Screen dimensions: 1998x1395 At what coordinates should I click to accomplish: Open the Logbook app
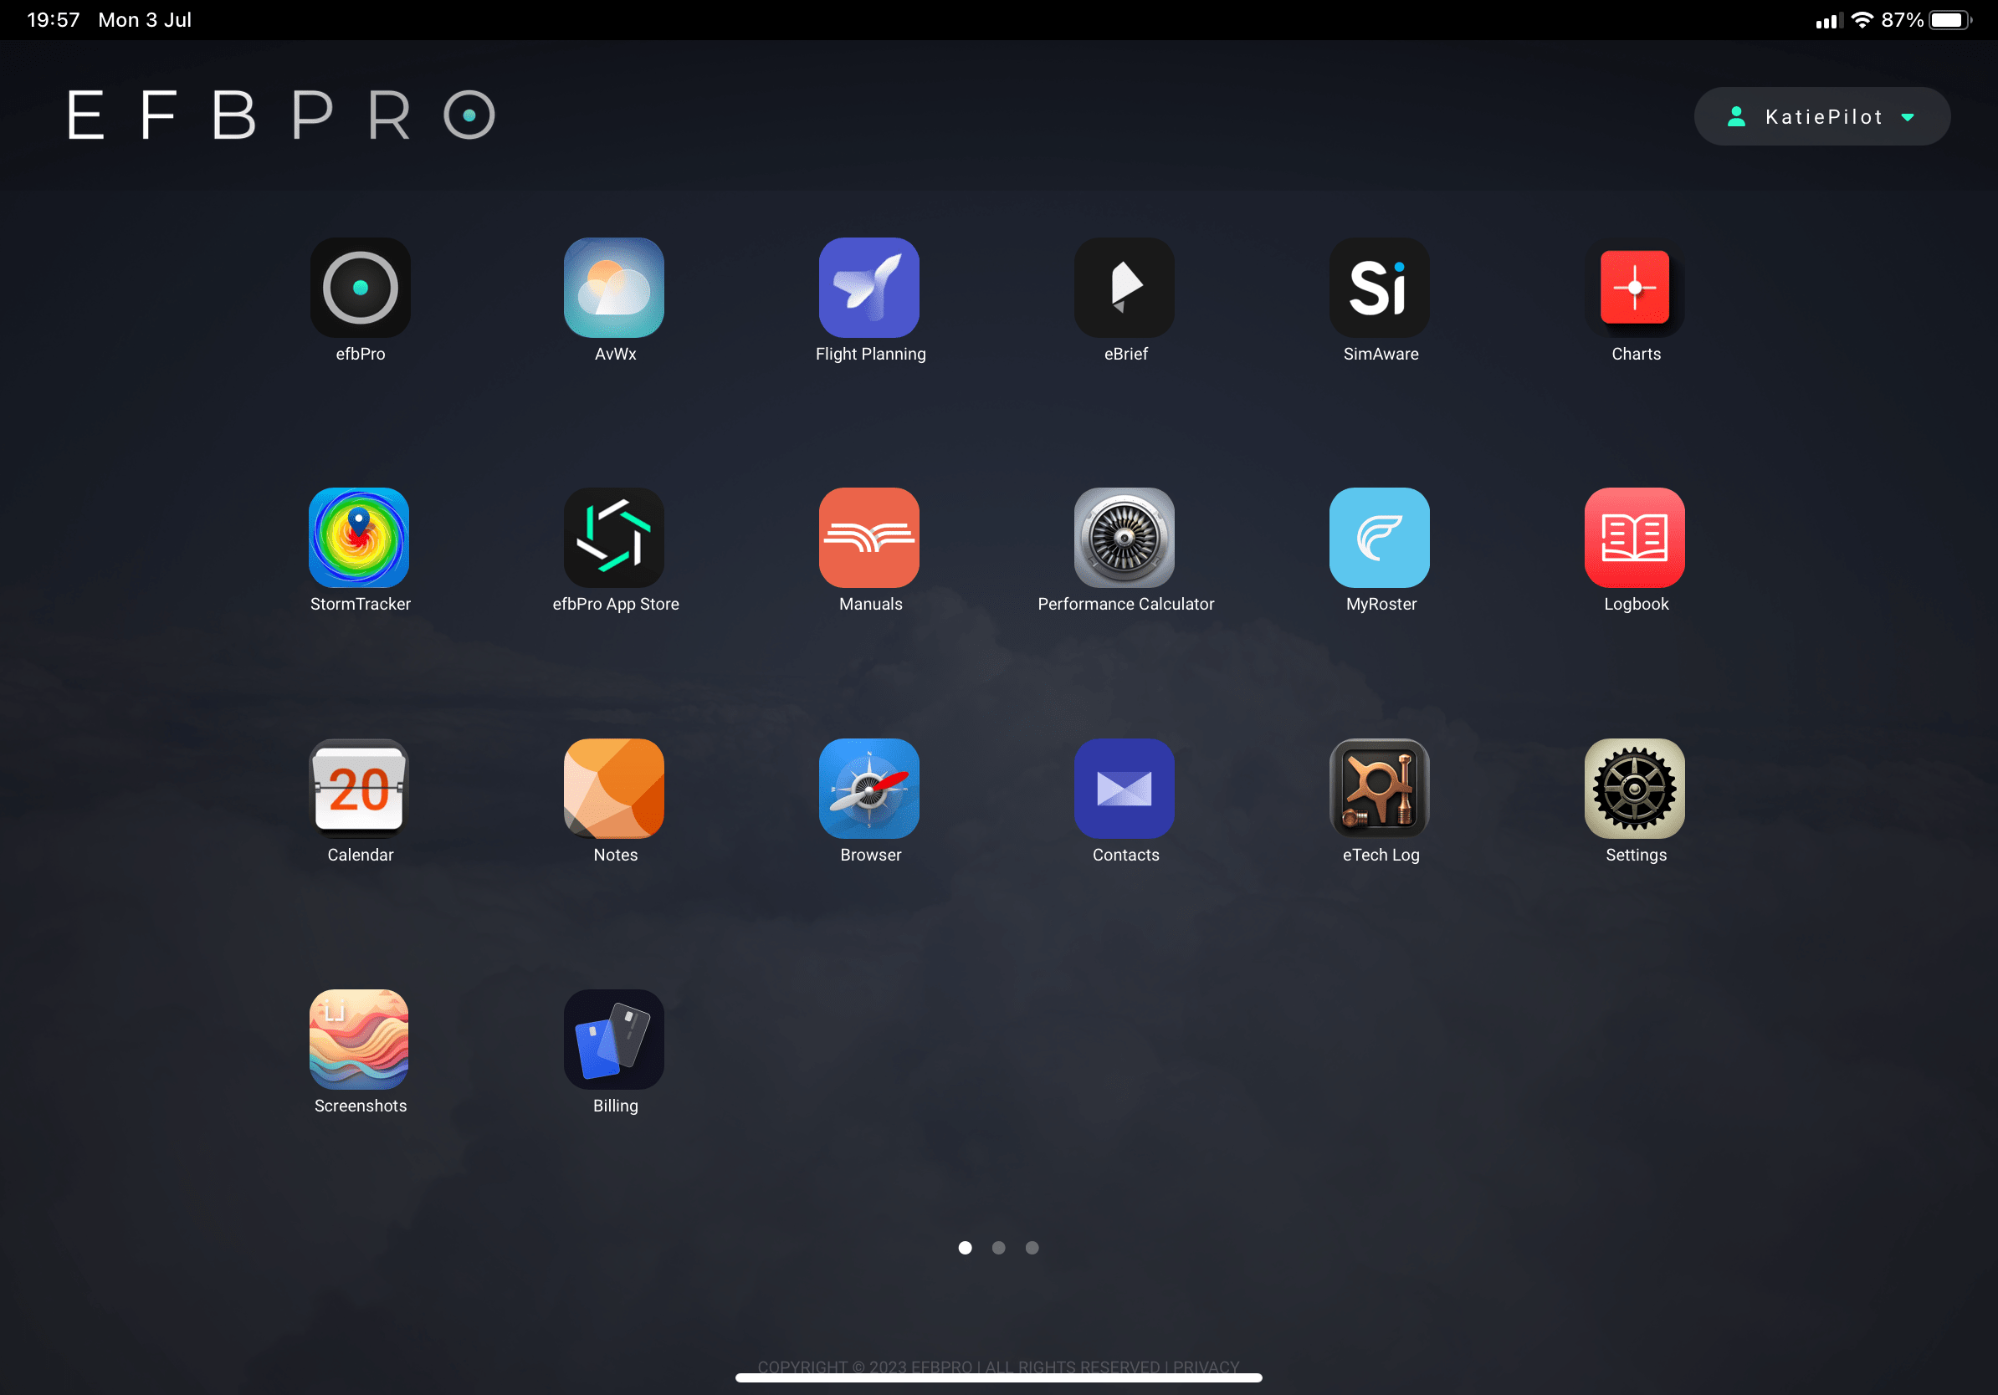(1634, 538)
